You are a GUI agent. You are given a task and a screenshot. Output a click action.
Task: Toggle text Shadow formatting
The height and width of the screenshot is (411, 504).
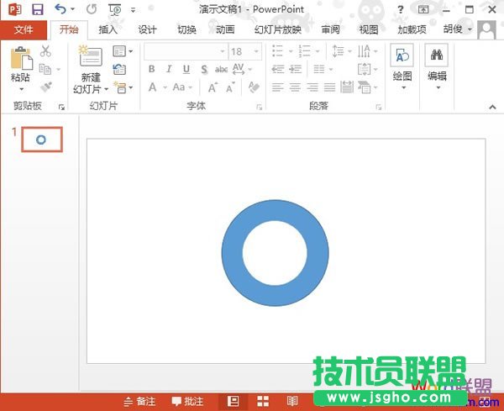tap(204, 69)
